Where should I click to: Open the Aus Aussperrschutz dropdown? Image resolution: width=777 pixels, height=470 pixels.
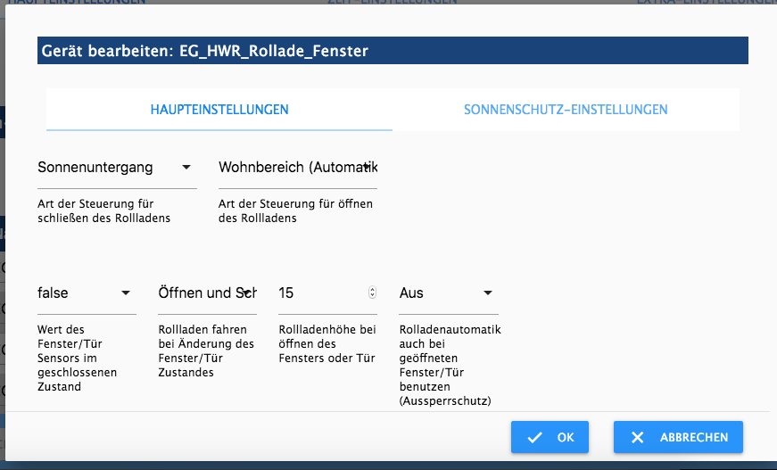tap(449, 293)
